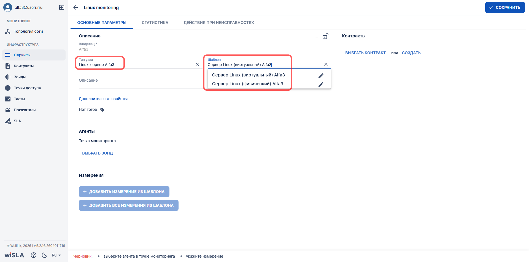
Task: Expand Дополнительные свойства link
Action: point(104,99)
